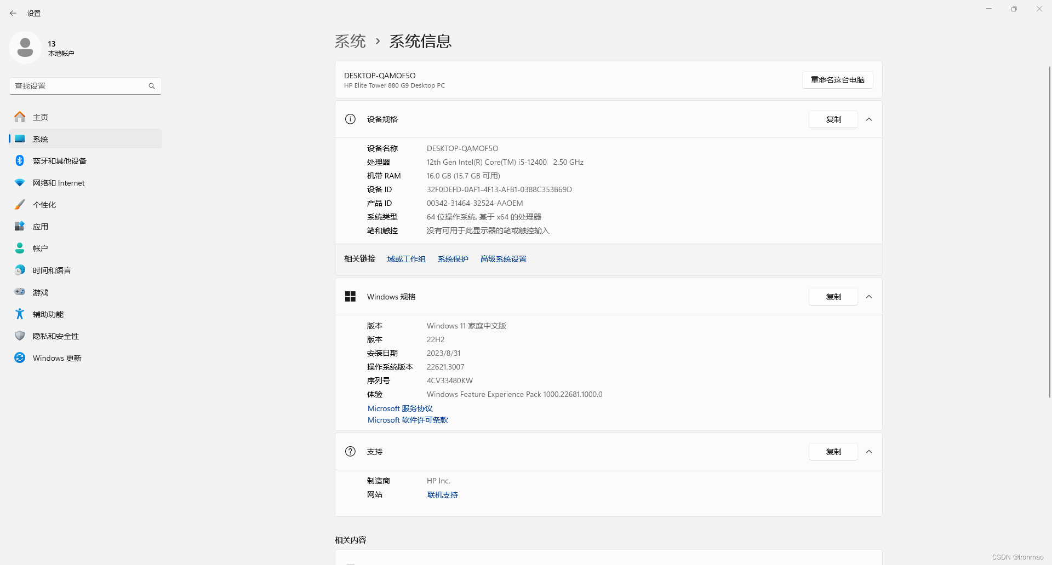Viewport: 1052px width, 565px height.
Task: Click the Windows 更新 sync icon
Action: point(20,358)
